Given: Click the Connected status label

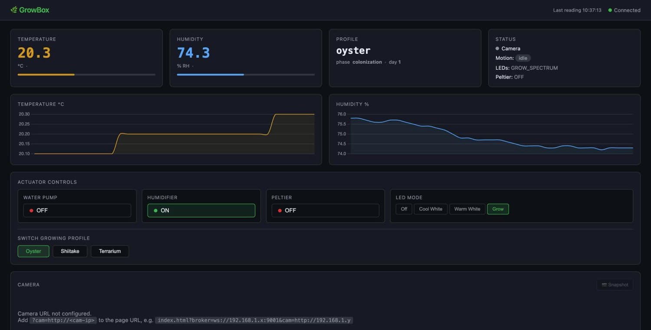Looking at the screenshot, I should pyautogui.click(x=627, y=10).
